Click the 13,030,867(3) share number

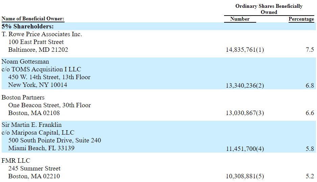(x=245, y=113)
